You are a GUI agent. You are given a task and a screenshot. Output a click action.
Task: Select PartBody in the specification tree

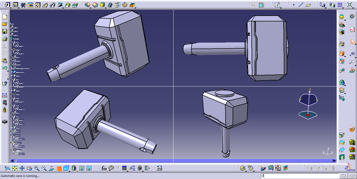tap(16, 39)
